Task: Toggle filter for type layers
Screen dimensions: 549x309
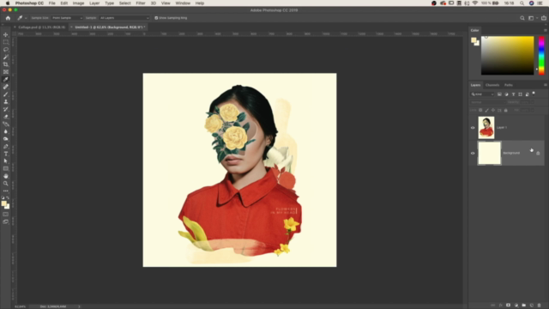Action: pos(513,94)
